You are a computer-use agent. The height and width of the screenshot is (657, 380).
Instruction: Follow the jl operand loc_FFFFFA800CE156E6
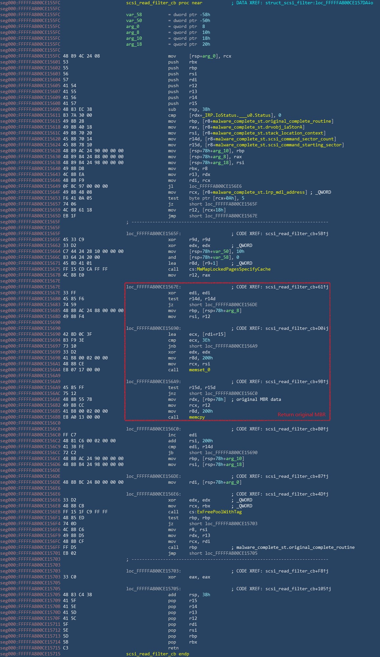(x=215, y=186)
